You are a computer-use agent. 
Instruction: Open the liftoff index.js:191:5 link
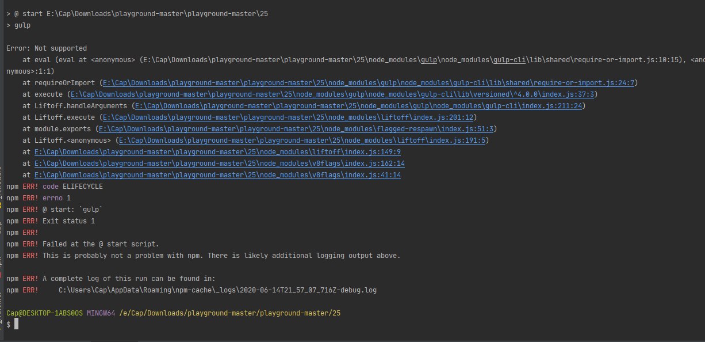(x=304, y=140)
